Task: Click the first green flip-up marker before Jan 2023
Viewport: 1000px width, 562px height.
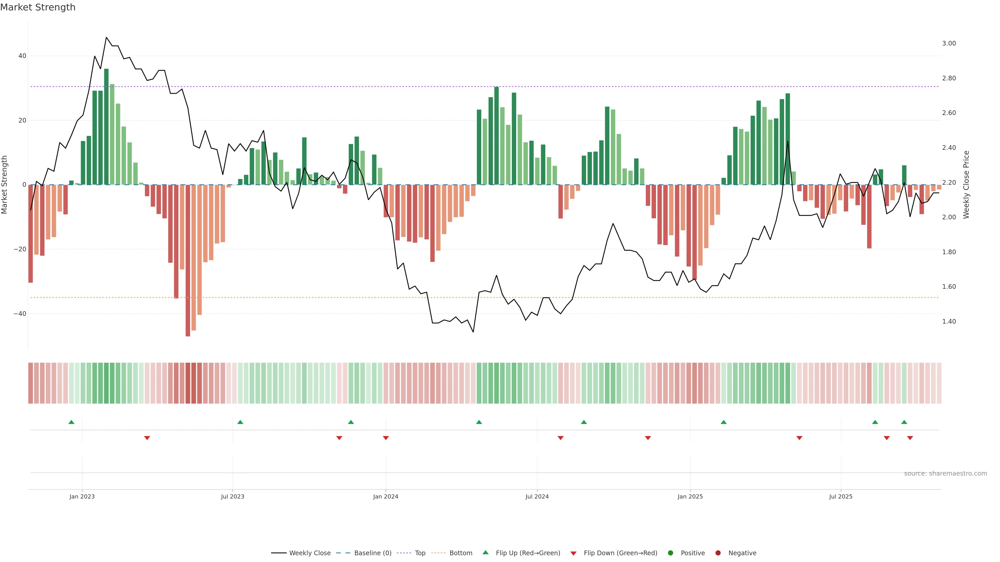Action: (x=71, y=422)
